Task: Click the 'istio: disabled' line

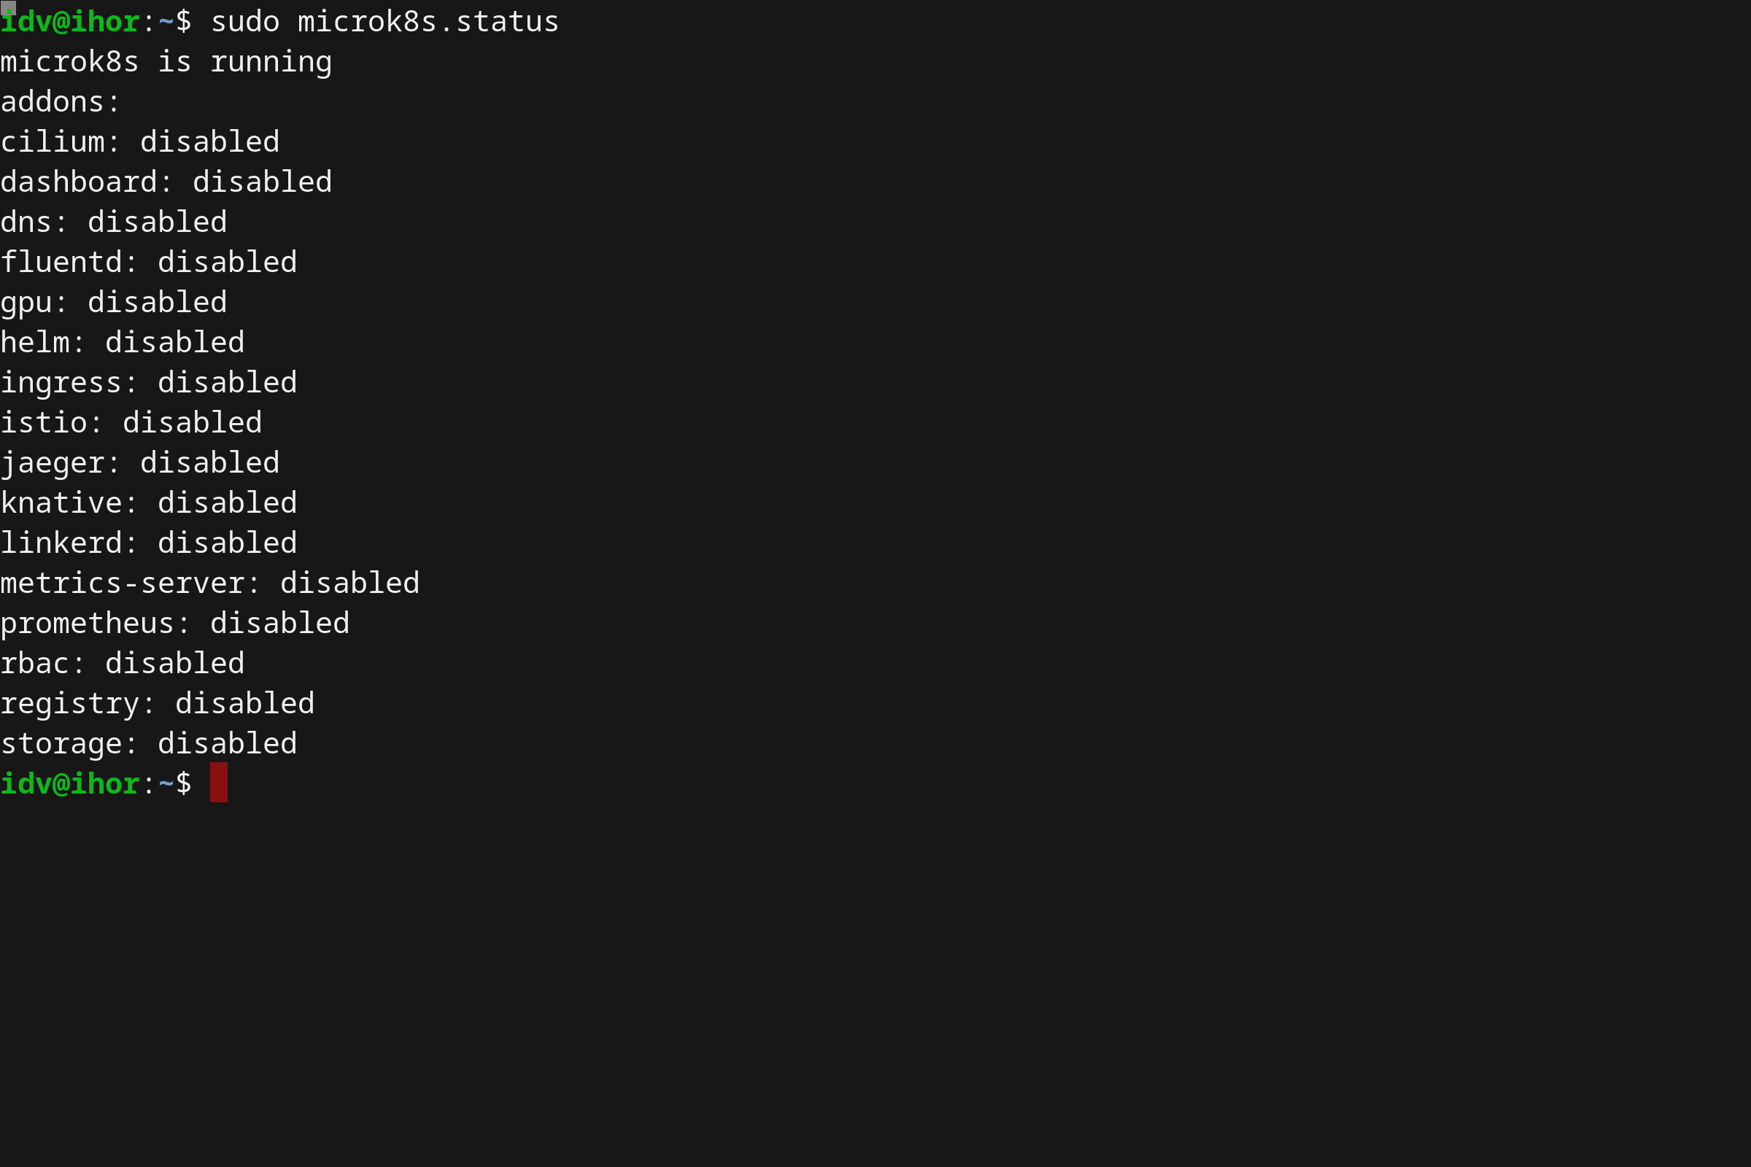Action: tap(131, 424)
